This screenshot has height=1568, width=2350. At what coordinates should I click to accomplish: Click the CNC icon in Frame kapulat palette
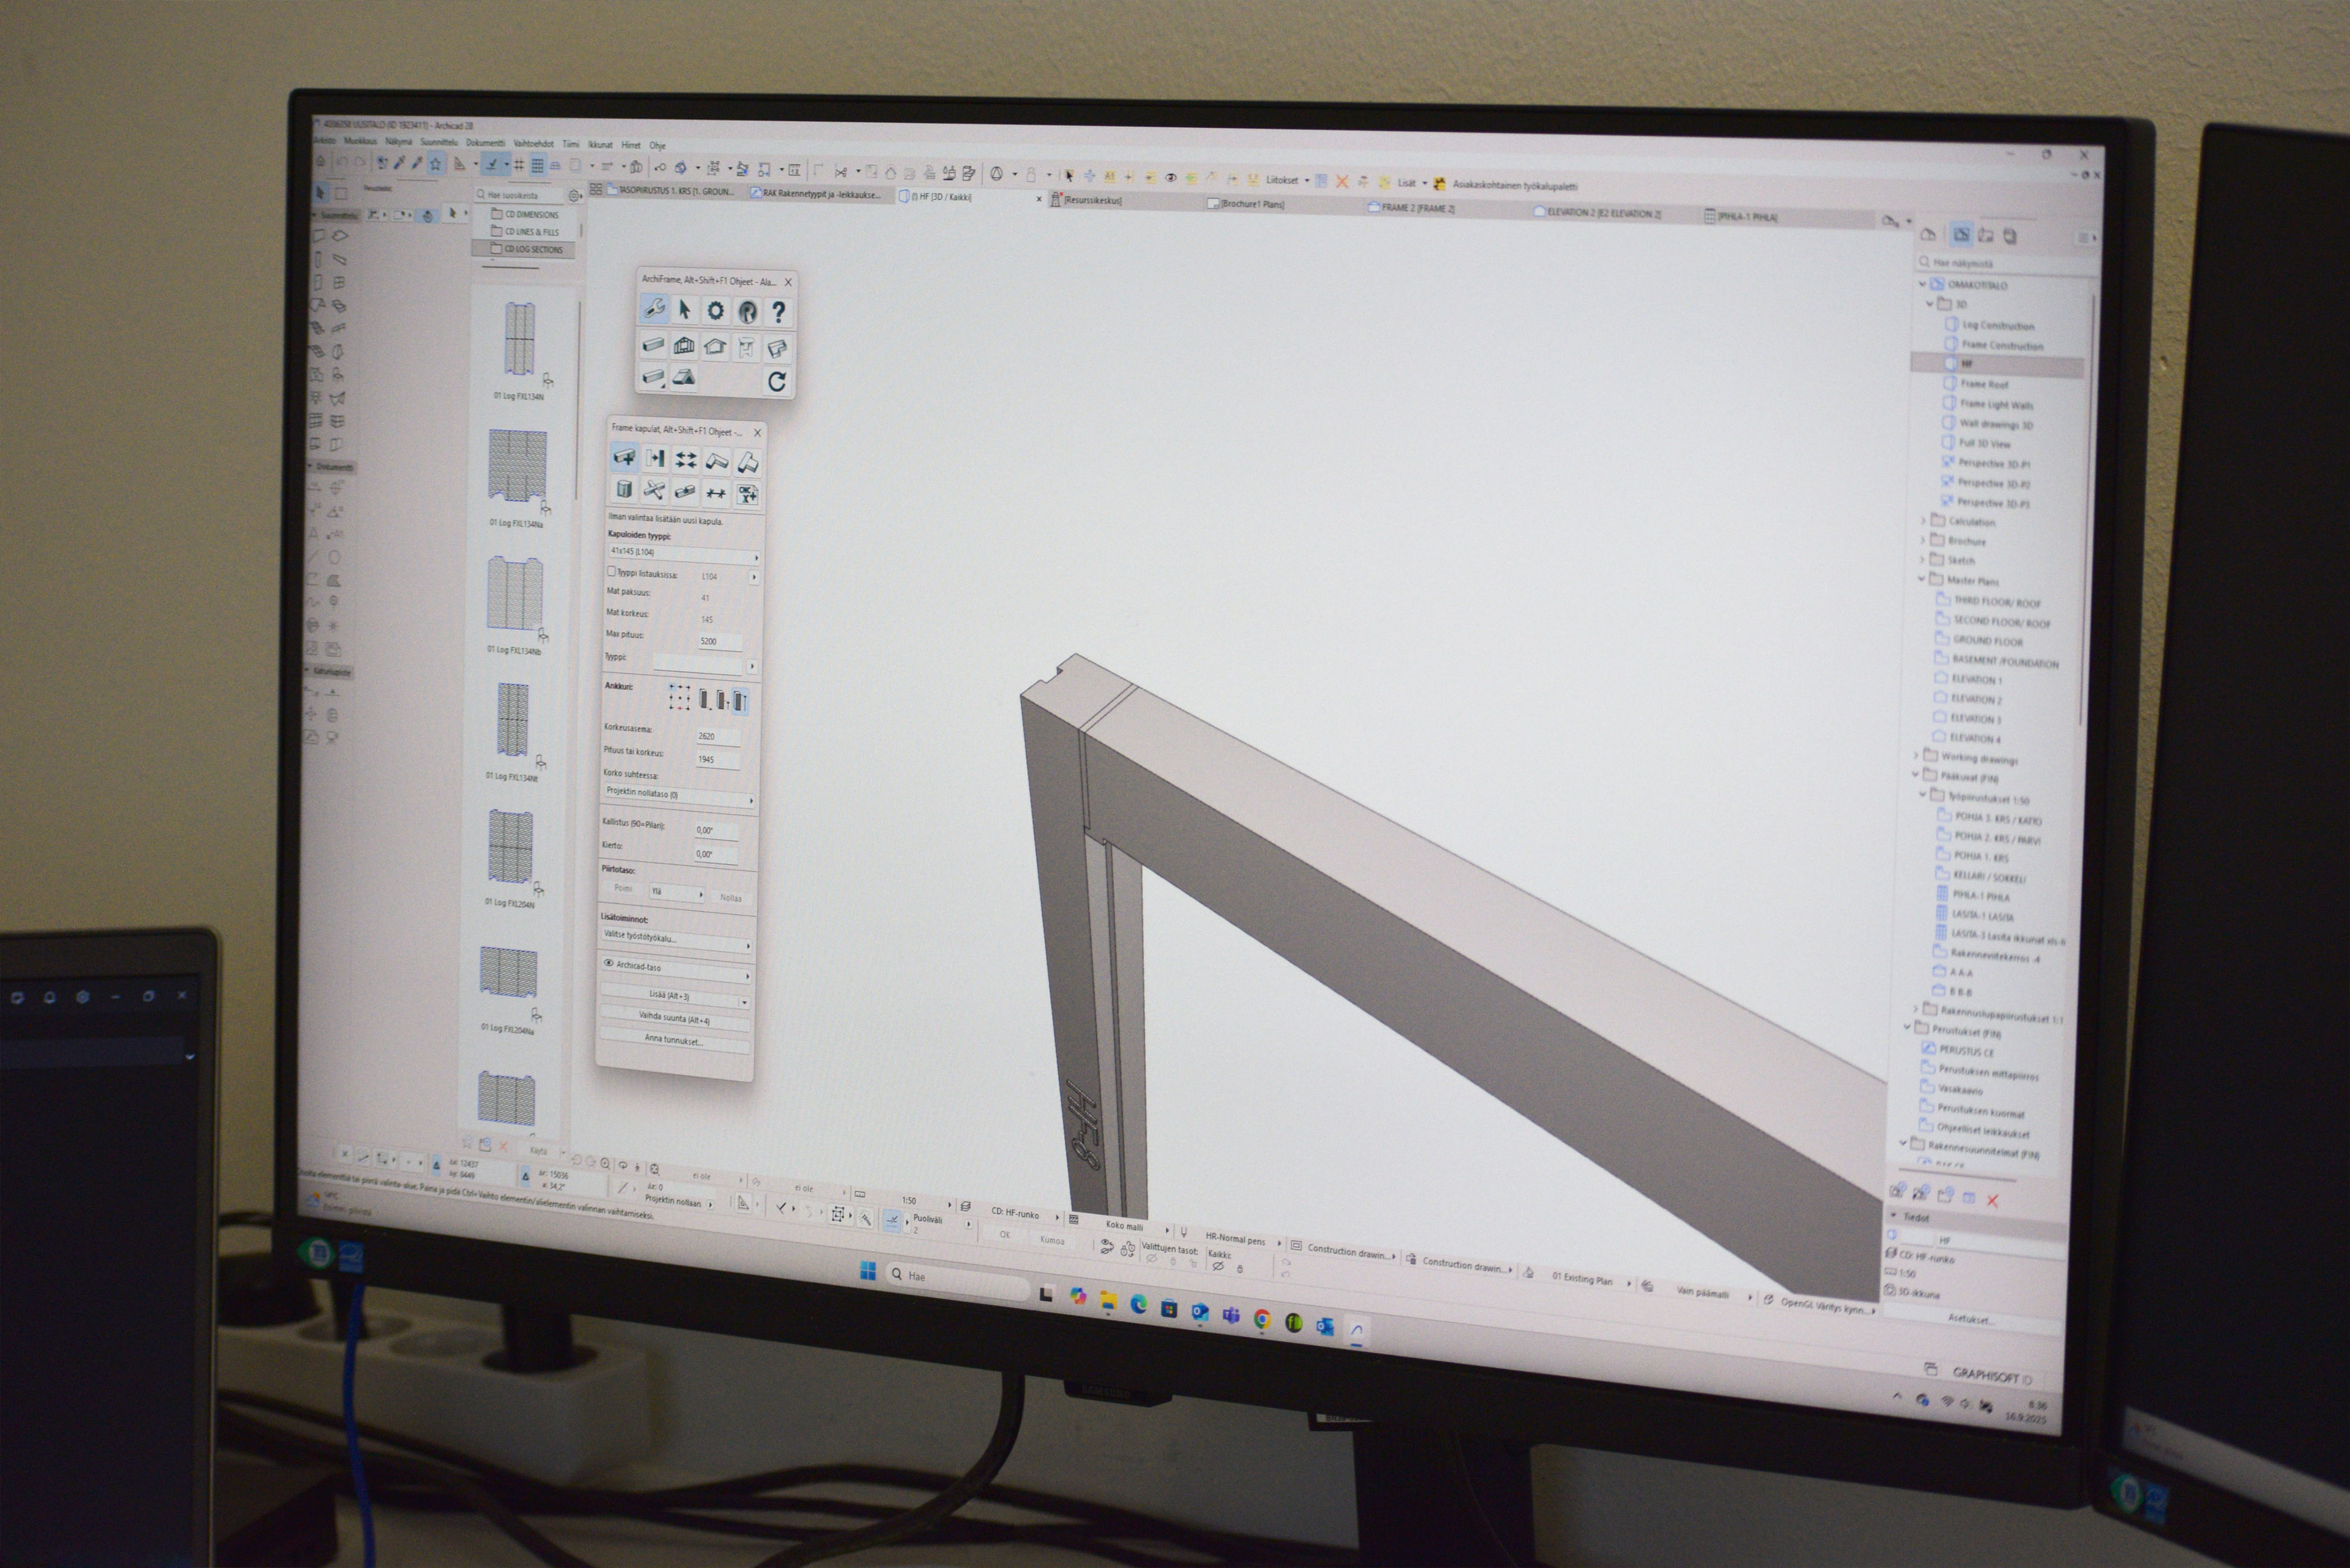[747, 494]
